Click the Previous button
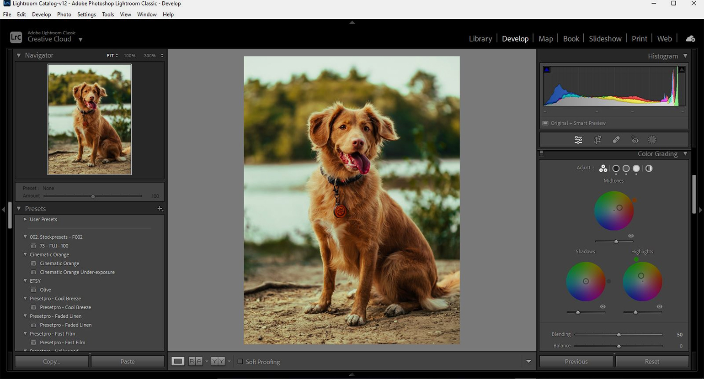Viewport: 704px width, 379px height. click(576, 361)
